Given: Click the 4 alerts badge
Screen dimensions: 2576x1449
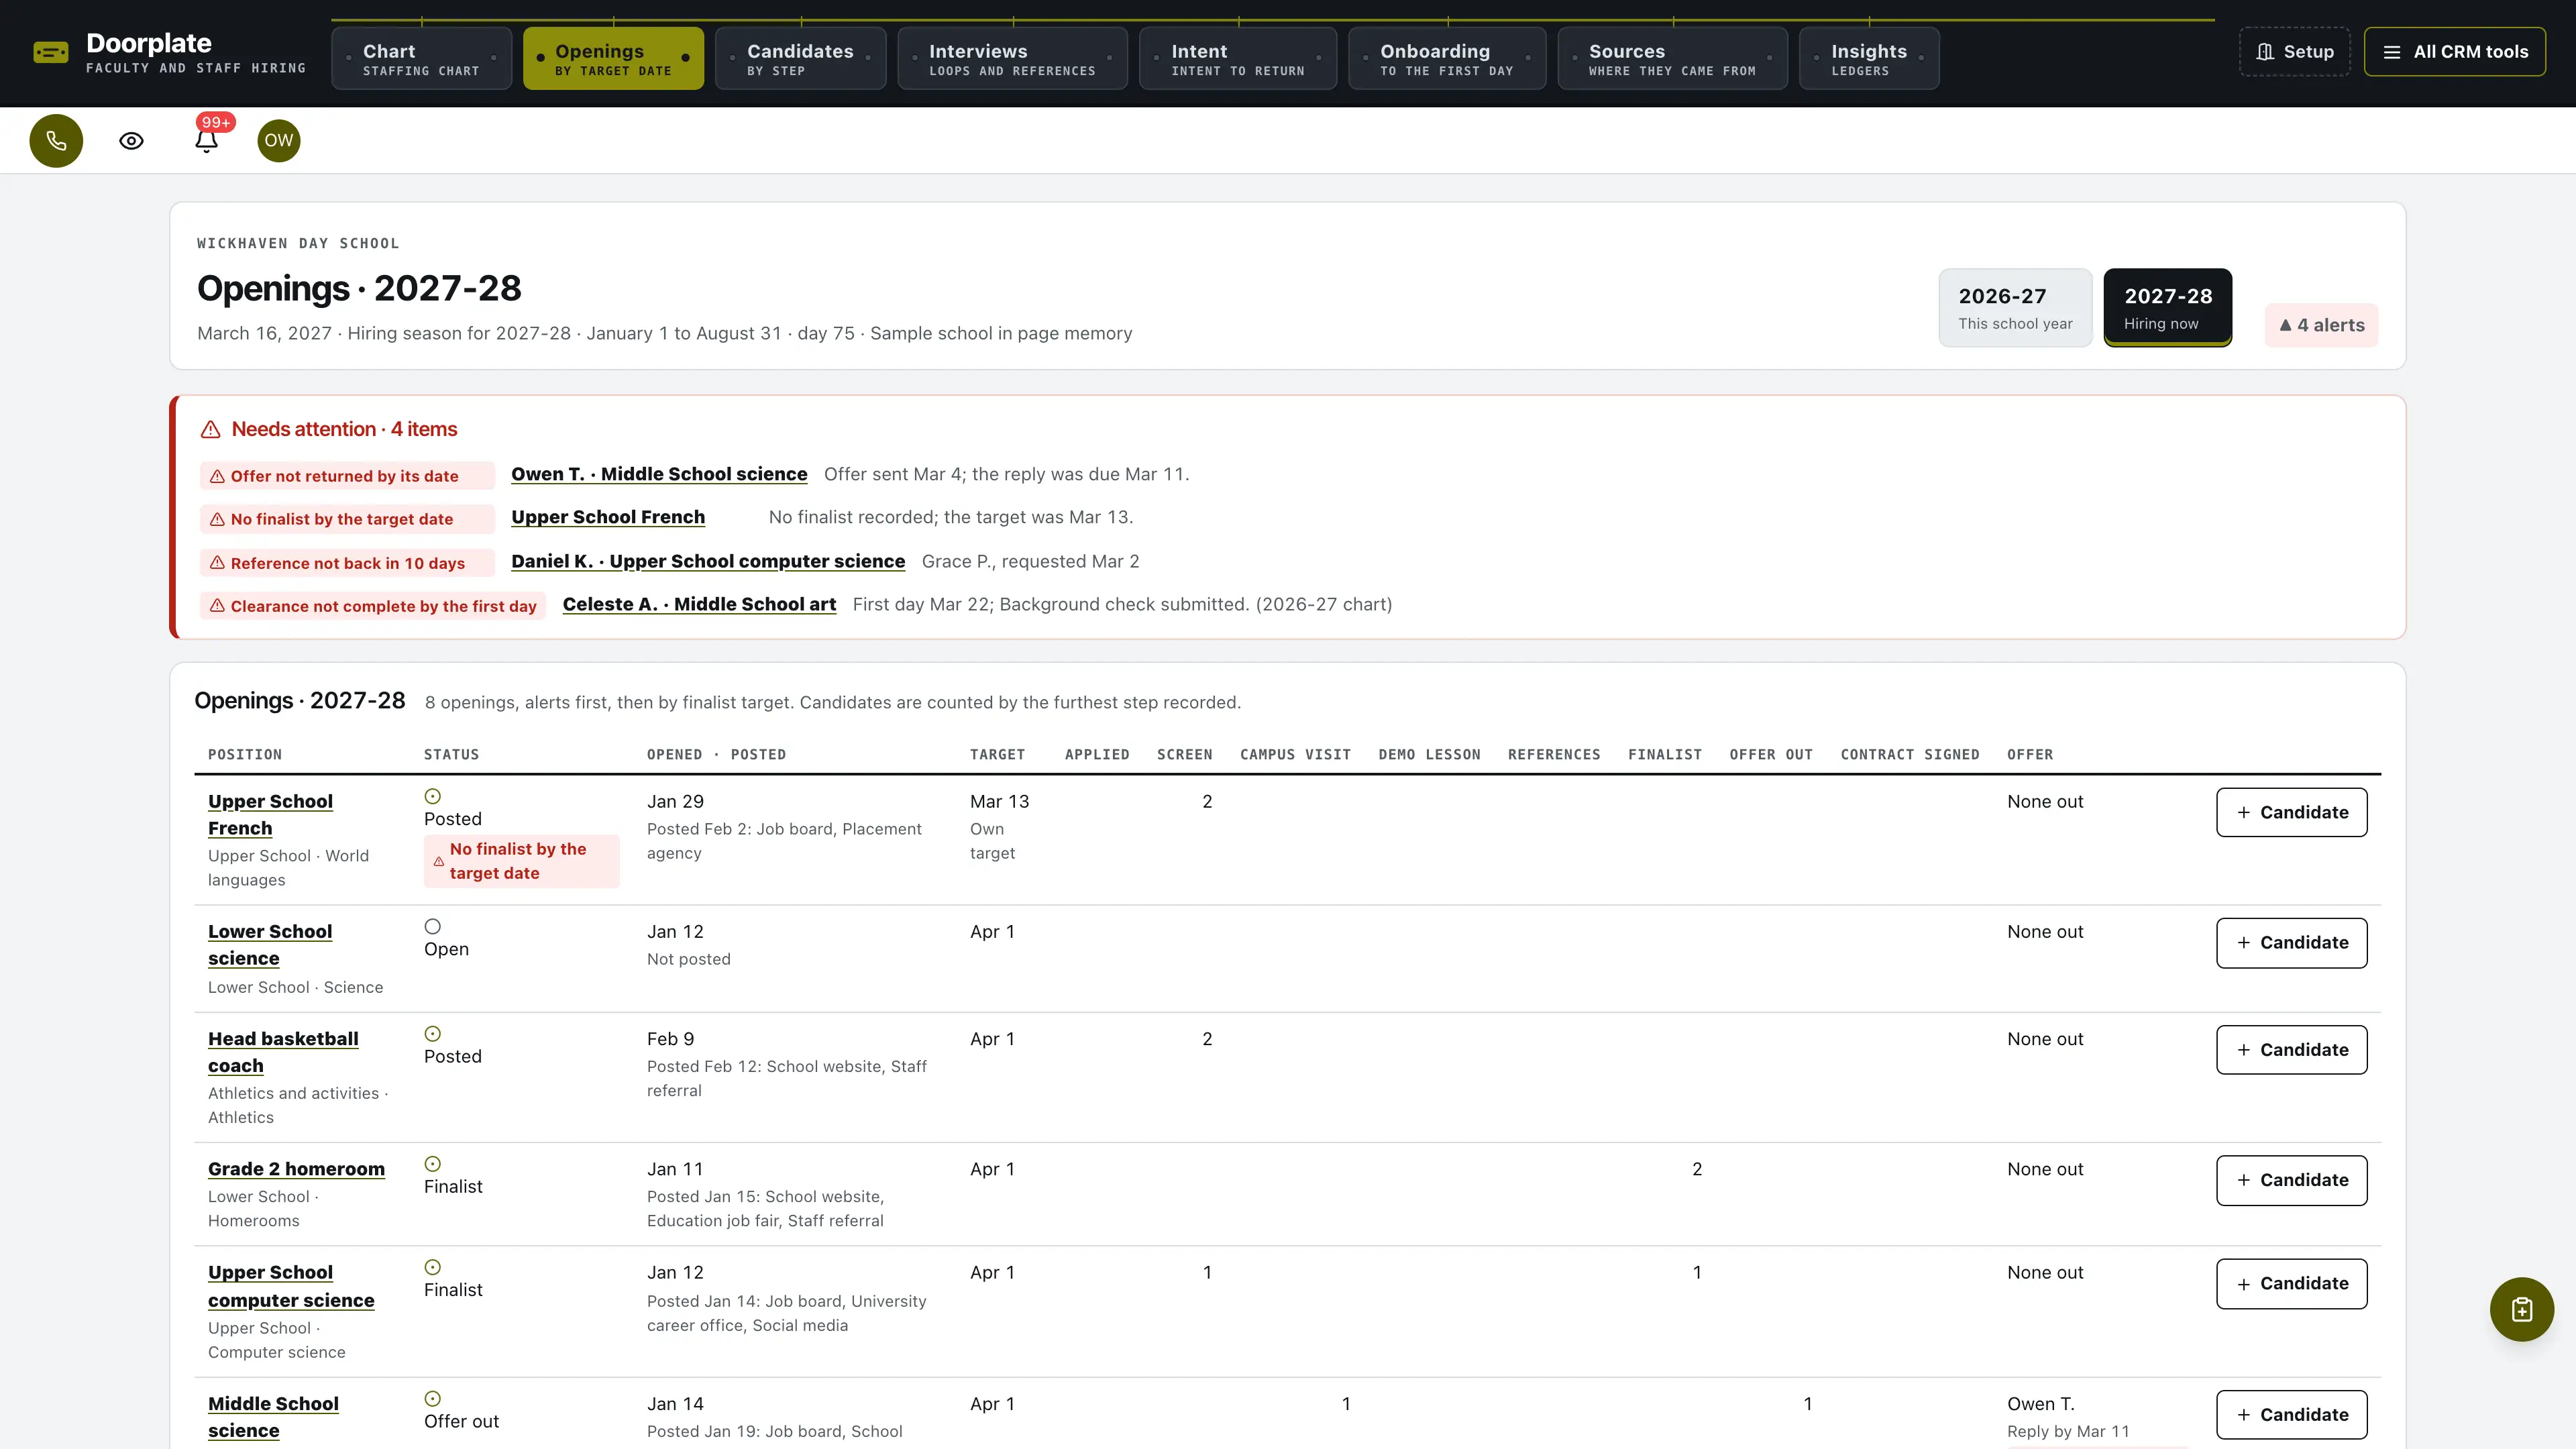Looking at the screenshot, I should coord(2321,325).
